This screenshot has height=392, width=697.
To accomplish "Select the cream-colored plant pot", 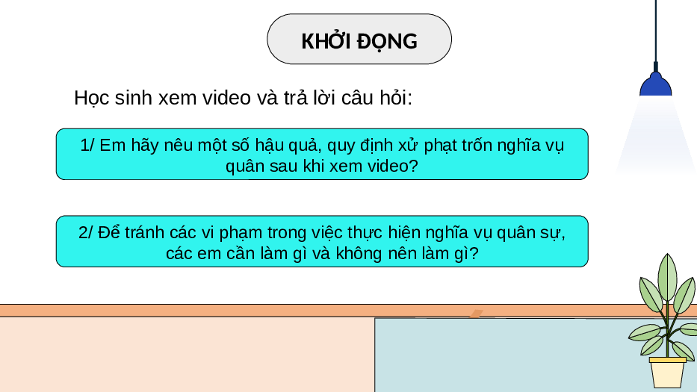I will 667,373.
